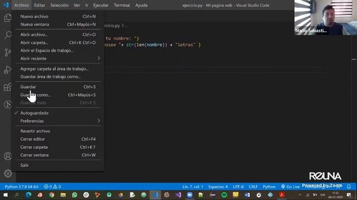Open the Ir menu
The image size is (357, 200).
coord(86,5)
